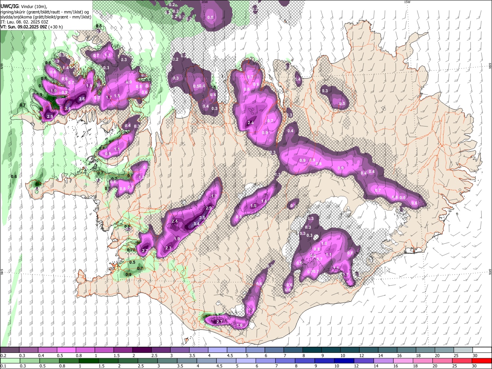
Task: Click the 1.0 precipitation value on the map
Action: (x=324, y=243)
